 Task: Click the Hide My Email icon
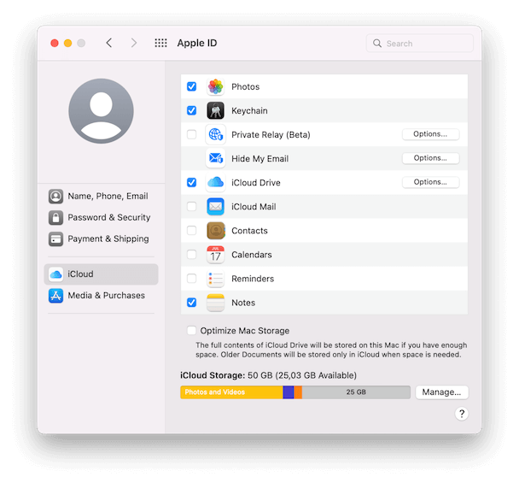tap(215, 159)
